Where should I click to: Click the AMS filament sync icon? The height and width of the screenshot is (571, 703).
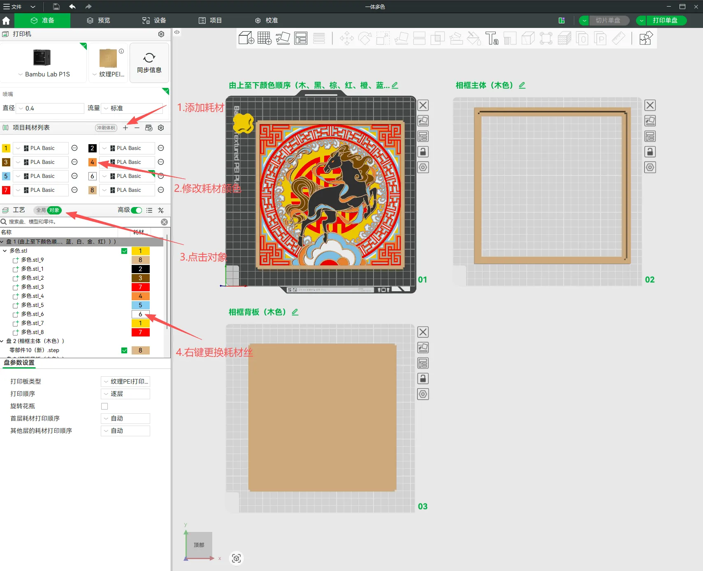tap(149, 128)
